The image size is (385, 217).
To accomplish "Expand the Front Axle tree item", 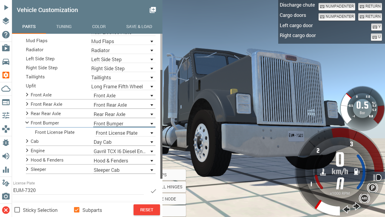I will (27, 95).
